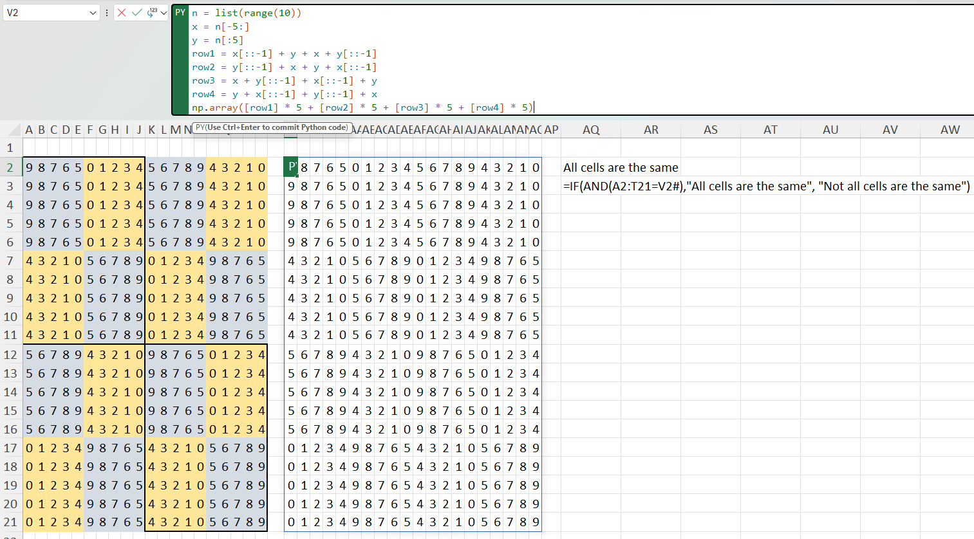Cancel the formula edit with the red X
The image size is (974, 539).
pos(122,12)
